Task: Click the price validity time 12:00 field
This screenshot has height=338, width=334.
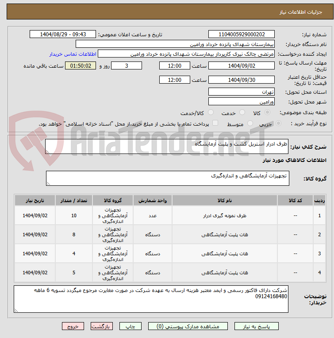Action: coord(175,80)
